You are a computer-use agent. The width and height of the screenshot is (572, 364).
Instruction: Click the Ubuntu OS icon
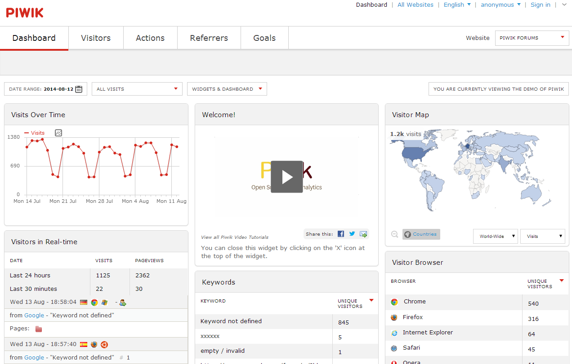[x=104, y=345]
